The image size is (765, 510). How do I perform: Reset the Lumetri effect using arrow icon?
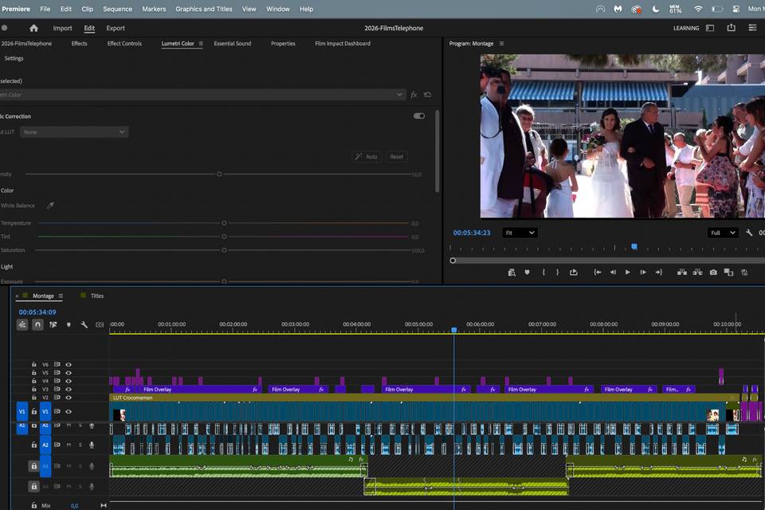click(x=427, y=95)
